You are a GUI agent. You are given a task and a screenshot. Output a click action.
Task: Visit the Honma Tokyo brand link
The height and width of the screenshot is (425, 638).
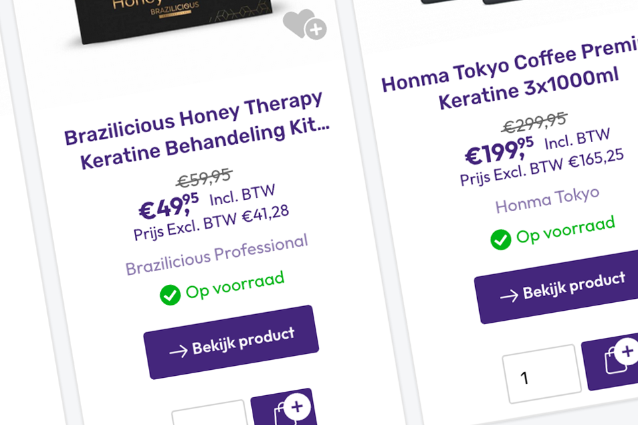point(547,199)
